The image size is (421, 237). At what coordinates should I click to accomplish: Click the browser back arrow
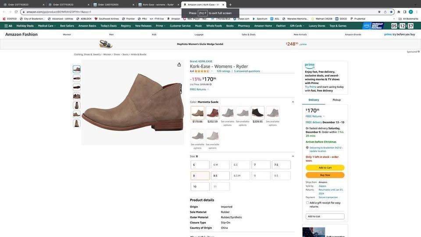pos(4,12)
